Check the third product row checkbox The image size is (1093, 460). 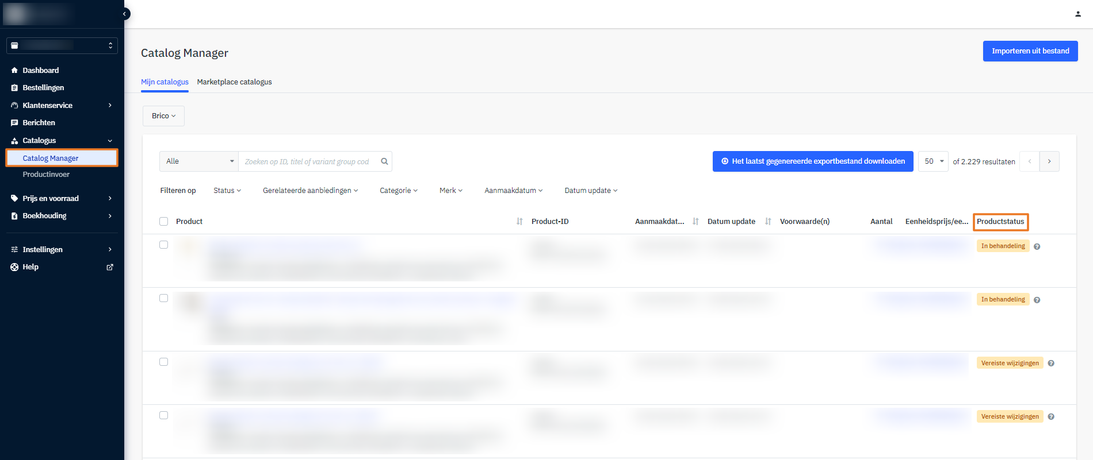[164, 362]
